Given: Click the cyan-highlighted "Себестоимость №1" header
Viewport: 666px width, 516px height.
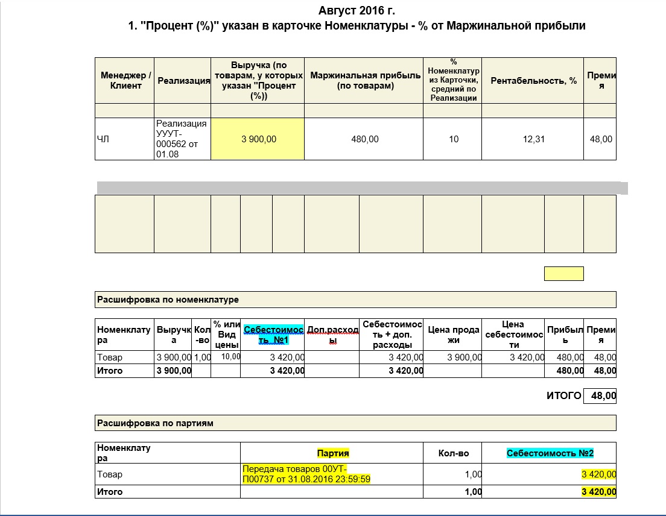Looking at the screenshot, I should [273, 335].
